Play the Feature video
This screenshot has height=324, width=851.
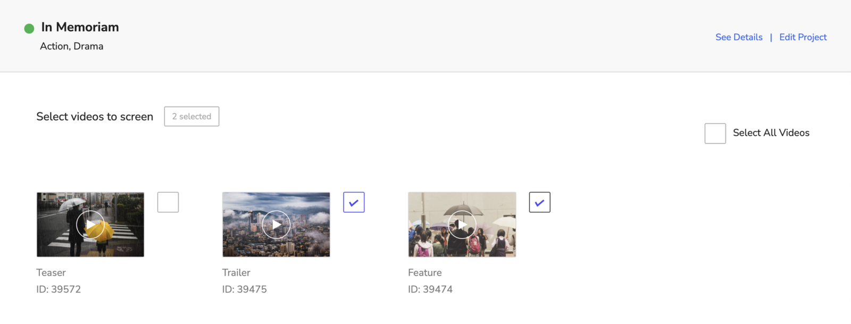tap(462, 225)
